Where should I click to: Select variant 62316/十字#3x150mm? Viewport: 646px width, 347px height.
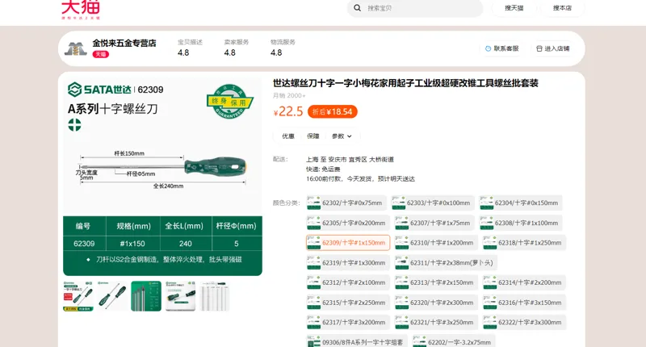524,303
